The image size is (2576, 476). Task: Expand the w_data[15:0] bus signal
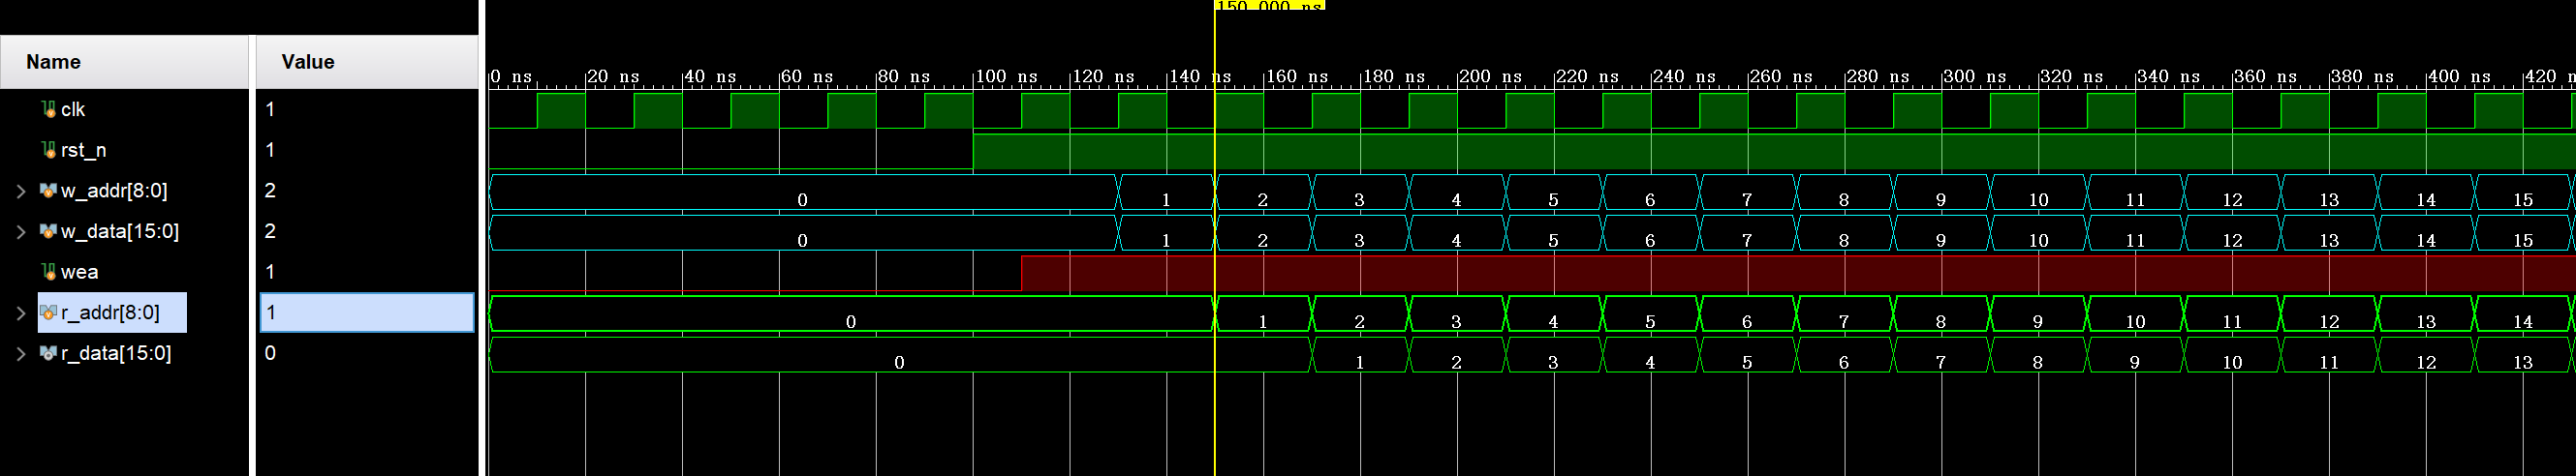pyautogui.click(x=20, y=231)
